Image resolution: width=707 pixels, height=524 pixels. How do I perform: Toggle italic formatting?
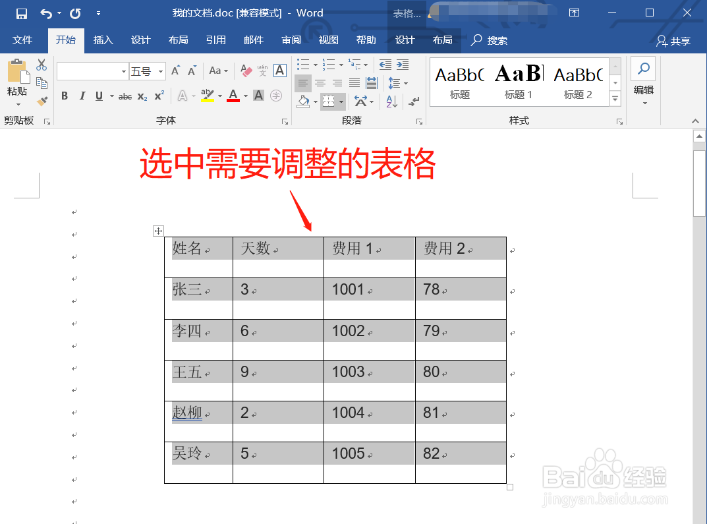pyautogui.click(x=82, y=96)
